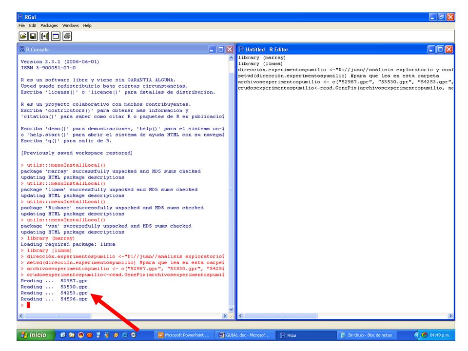Image resolution: width=468 pixels, height=351 pixels.
Task: Click the taskbar clock 04:49 p.m.
Action: click(x=440, y=335)
